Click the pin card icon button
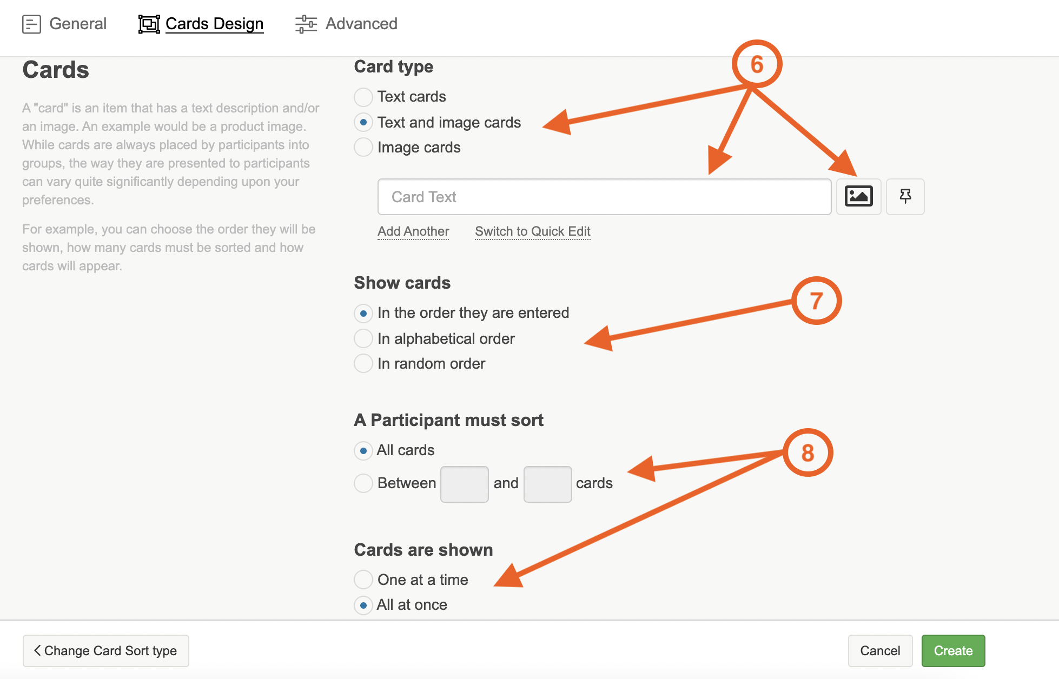1059x679 pixels. (905, 196)
